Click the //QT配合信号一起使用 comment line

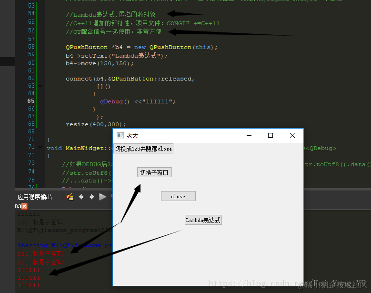(x=113, y=32)
